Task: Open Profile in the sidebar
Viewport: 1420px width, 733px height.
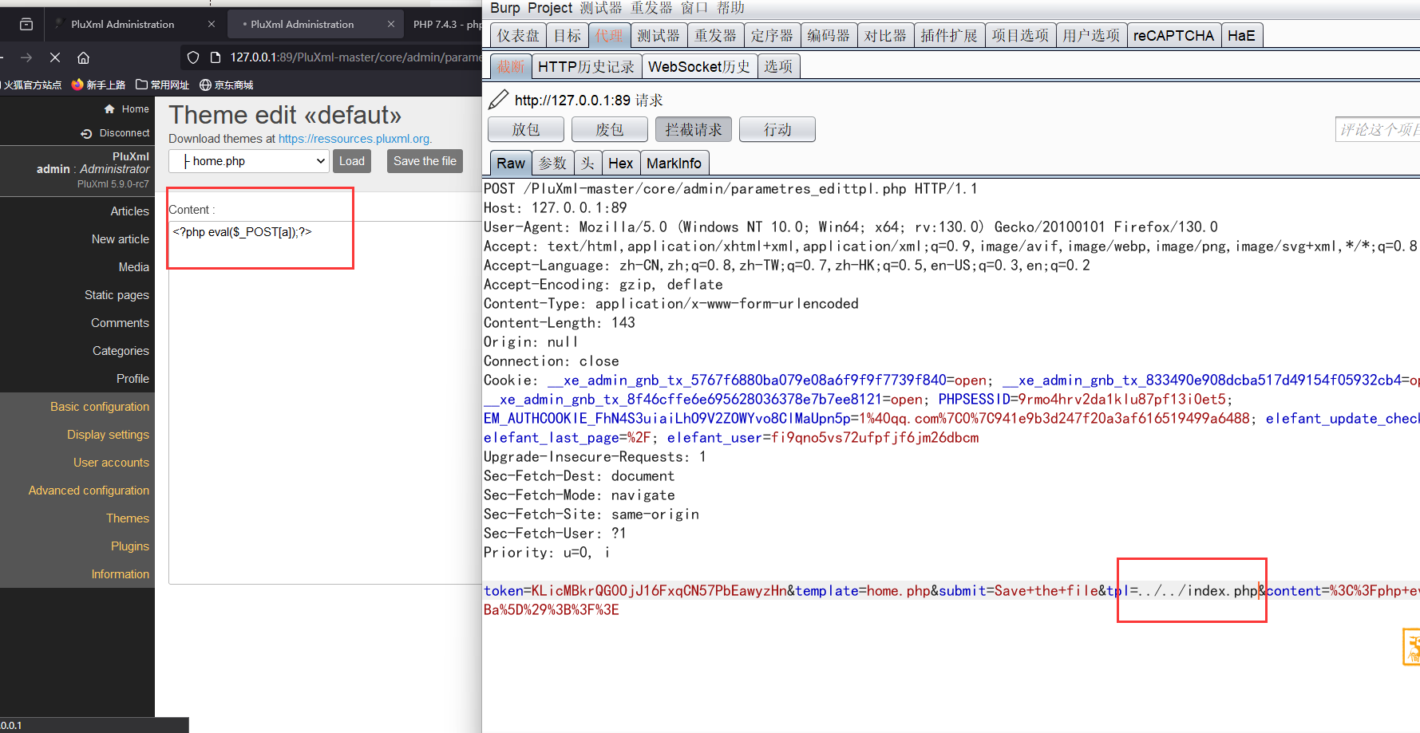Action: pos(133,379)
